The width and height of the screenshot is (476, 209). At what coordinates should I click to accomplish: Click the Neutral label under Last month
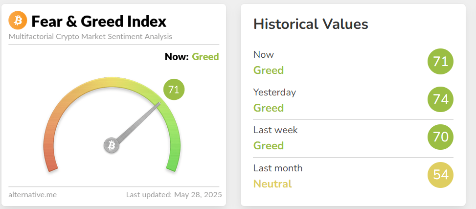pos(272,184)
